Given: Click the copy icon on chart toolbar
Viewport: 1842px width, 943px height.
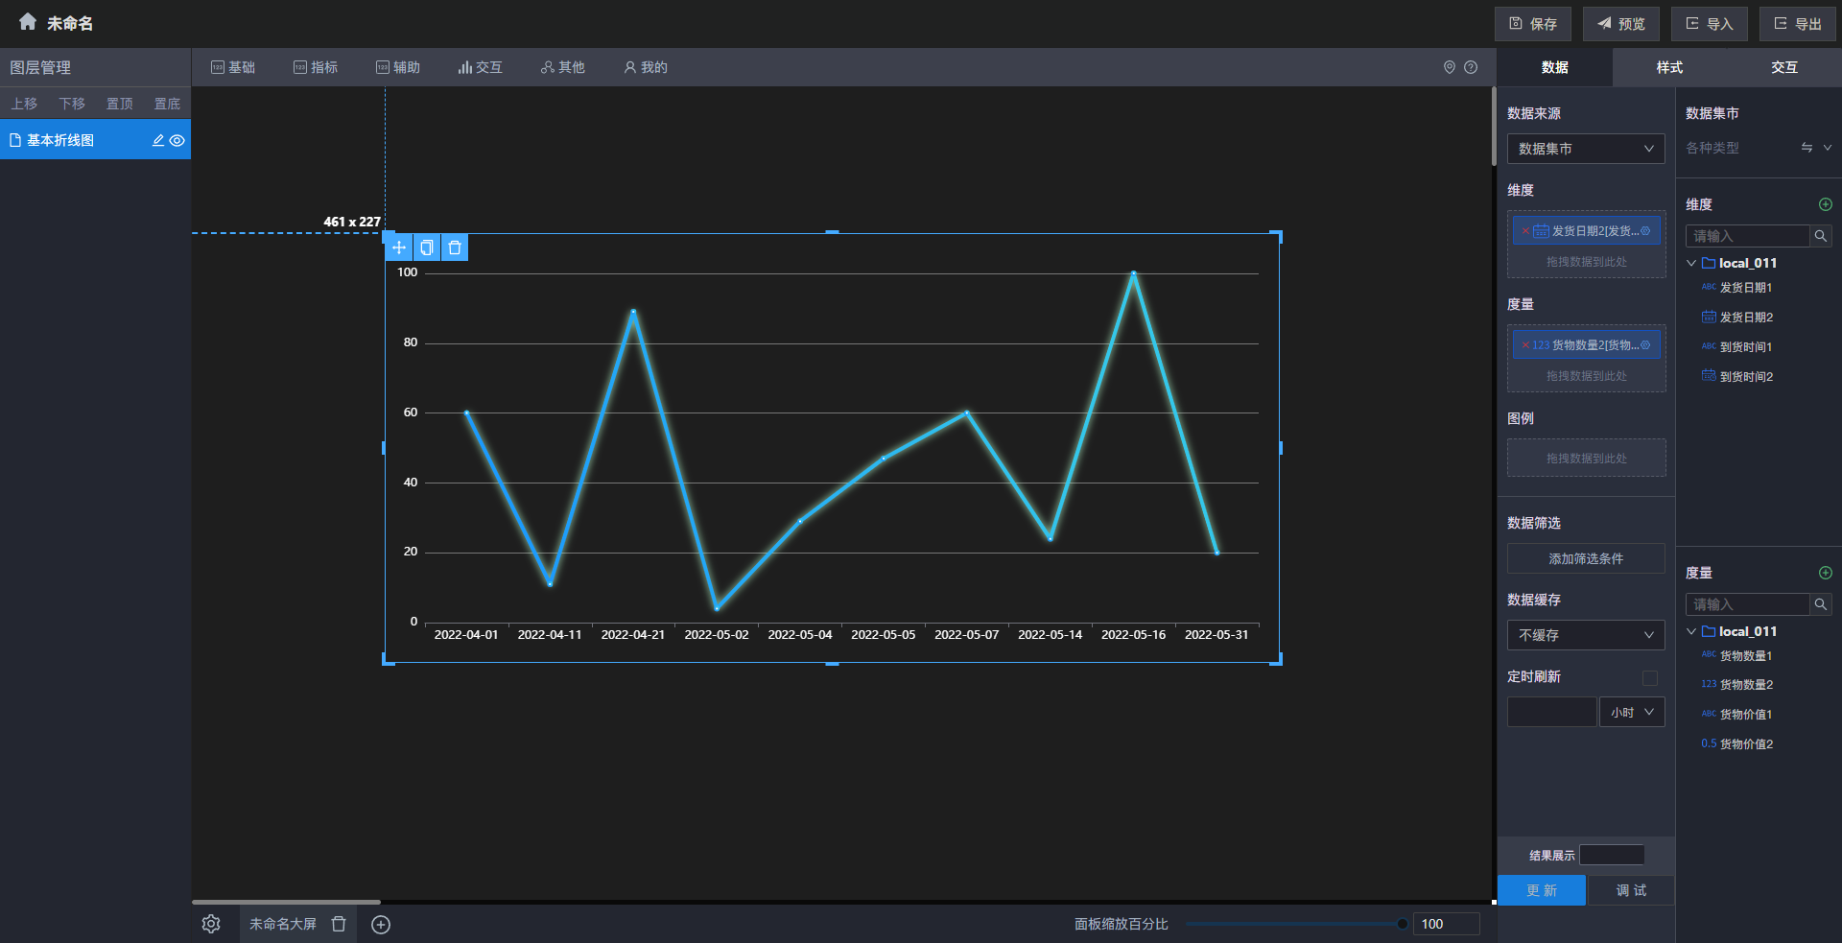Looking at the screenshot, I should pos(427,248).
